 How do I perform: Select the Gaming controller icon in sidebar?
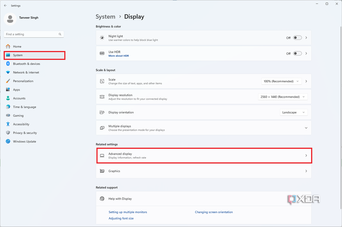[8, 115]
